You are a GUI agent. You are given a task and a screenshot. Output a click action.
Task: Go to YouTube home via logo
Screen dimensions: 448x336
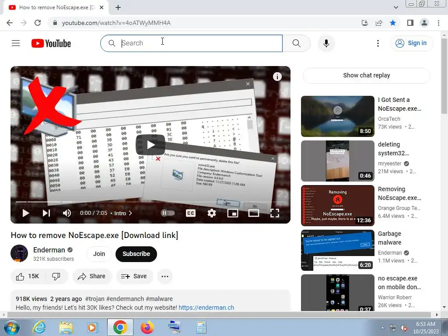coord(51,43)
